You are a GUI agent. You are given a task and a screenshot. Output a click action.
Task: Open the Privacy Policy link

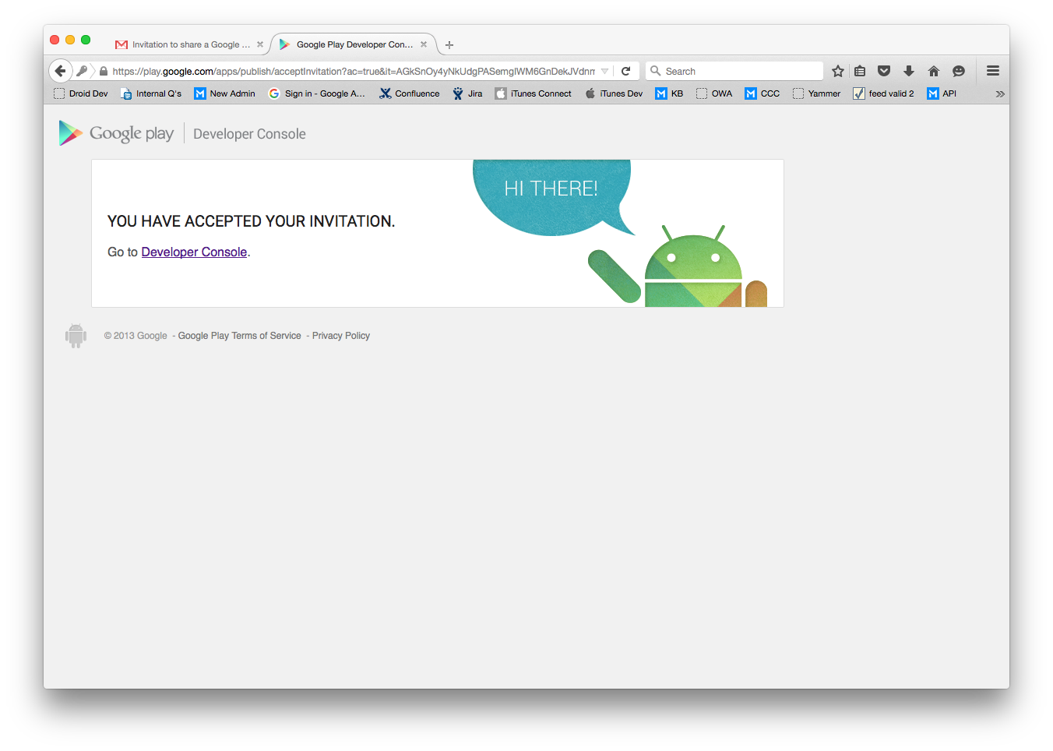coord(341,336)
